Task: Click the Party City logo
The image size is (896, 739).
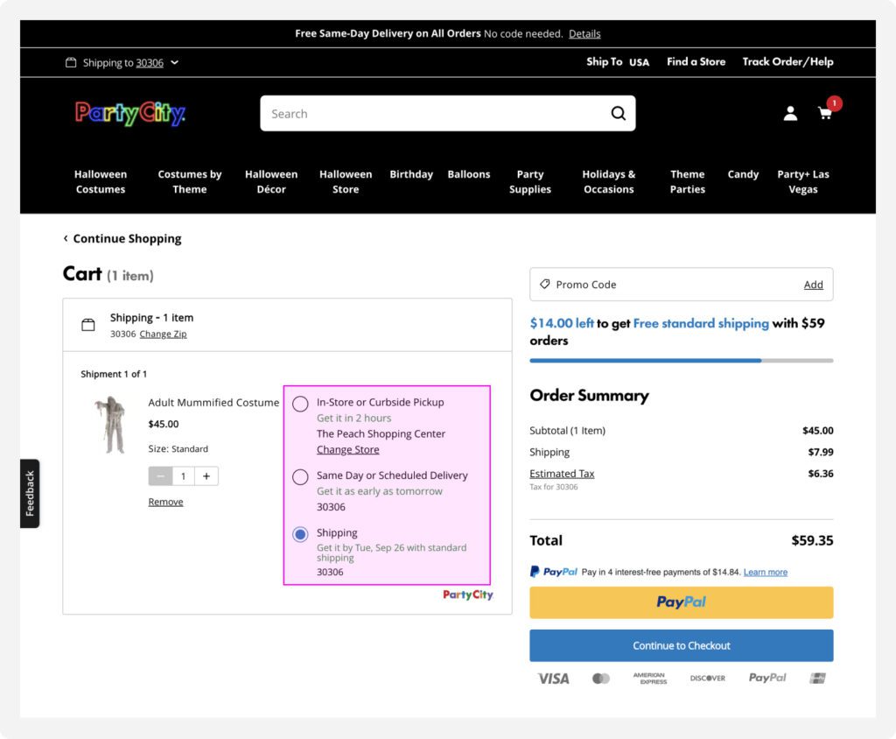Action: (130, 113)
